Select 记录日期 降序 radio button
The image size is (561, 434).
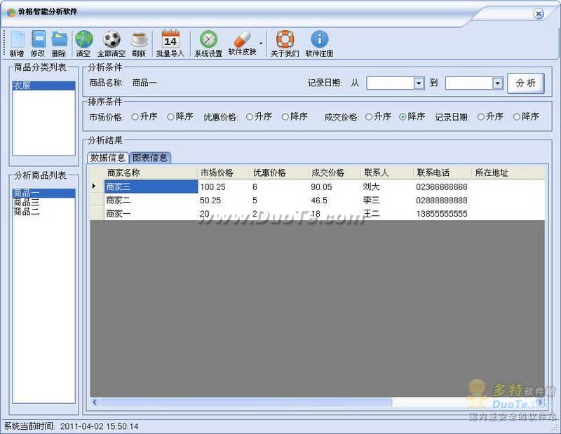pyautogui.click(x=517, y=116)
